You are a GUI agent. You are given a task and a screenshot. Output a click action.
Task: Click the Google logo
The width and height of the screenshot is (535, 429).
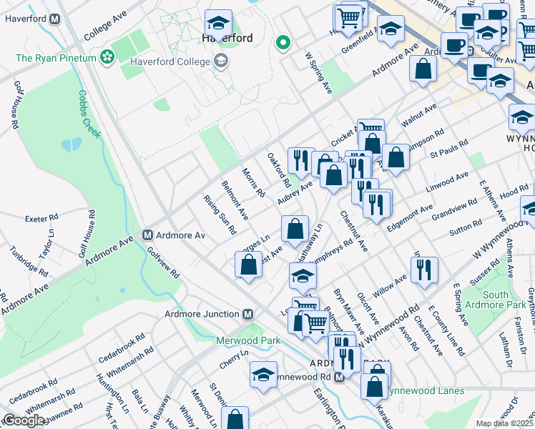[24, 420]
